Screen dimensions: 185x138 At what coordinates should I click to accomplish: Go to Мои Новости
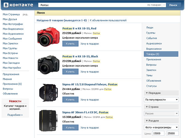(x=10, y=58)
